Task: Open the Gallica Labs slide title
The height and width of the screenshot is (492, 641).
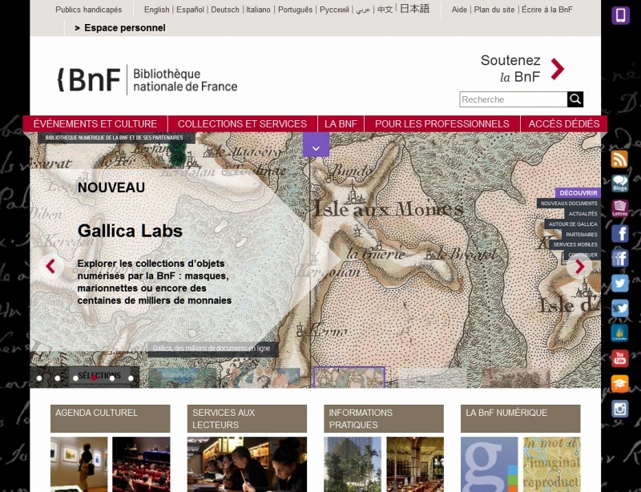Action: [x=130, y=231]
